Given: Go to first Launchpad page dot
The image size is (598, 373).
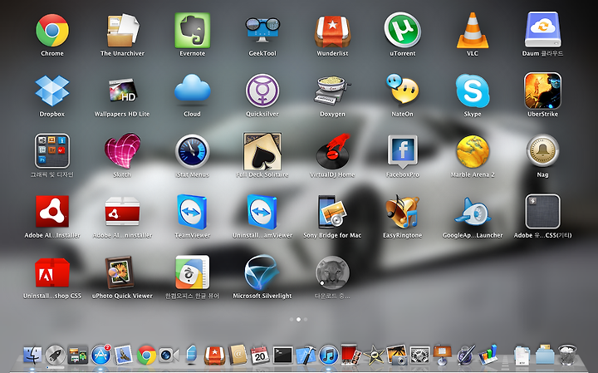Looking at the screenshot, I should pyautogui.click(x=292, y=320).
